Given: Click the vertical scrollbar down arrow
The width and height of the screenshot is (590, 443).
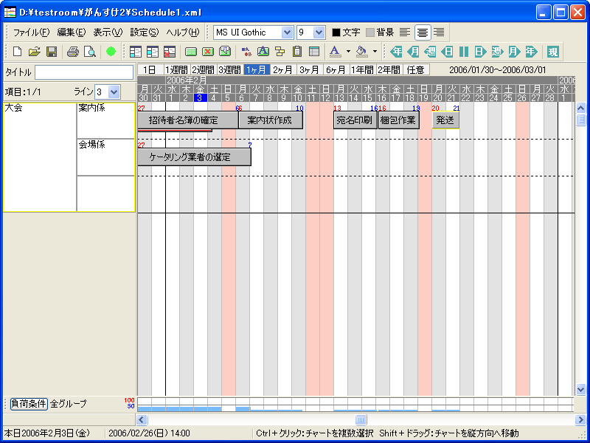Looking at the screenshot, I should [580, 389].
